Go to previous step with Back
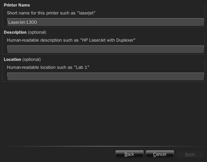Screen dimensions: 207x162 pyautogui.click(x=129, y=154)
